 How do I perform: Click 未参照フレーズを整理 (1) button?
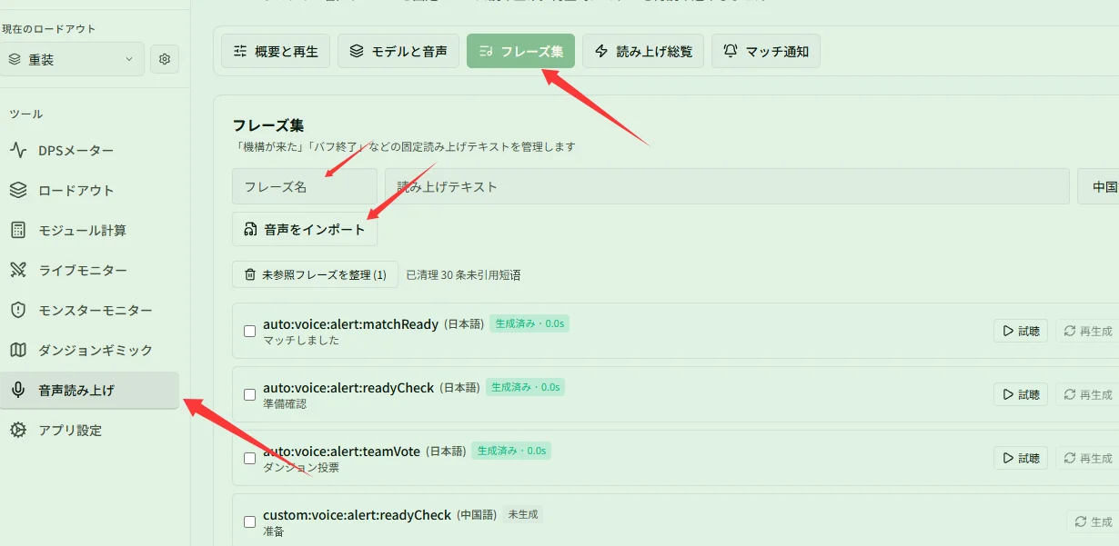click(315, 274)
